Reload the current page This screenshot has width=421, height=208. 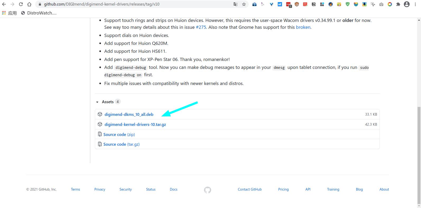coord(21,4)
